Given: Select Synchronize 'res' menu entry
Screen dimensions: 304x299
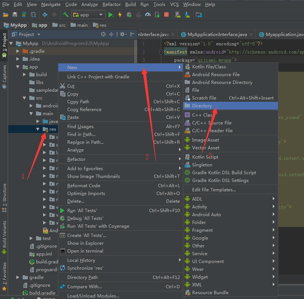Looking at the screenshot, I should coord(120,268).
